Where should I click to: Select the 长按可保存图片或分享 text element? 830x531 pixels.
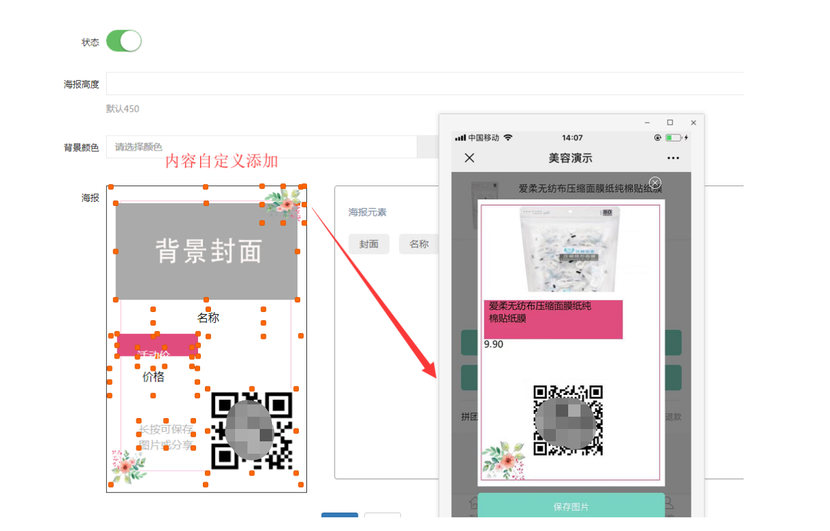166,437
